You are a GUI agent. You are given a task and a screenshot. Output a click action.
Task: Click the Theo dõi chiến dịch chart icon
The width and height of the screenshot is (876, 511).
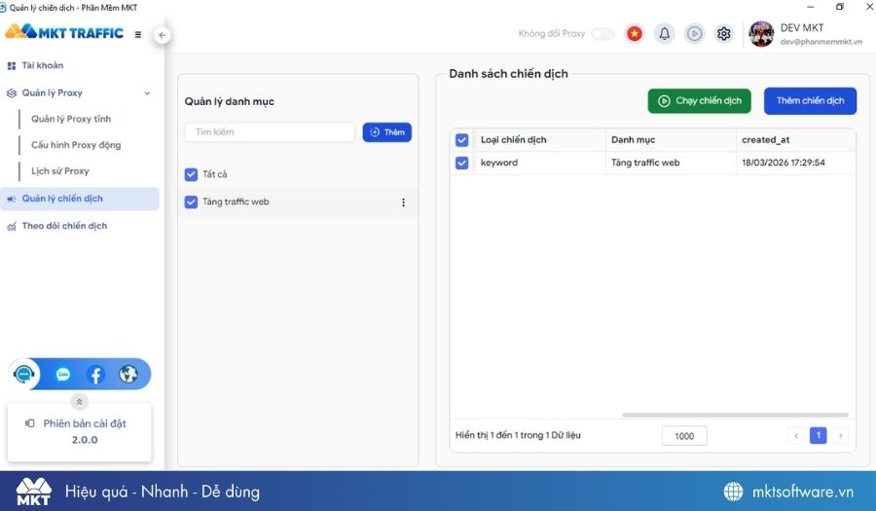11,226
